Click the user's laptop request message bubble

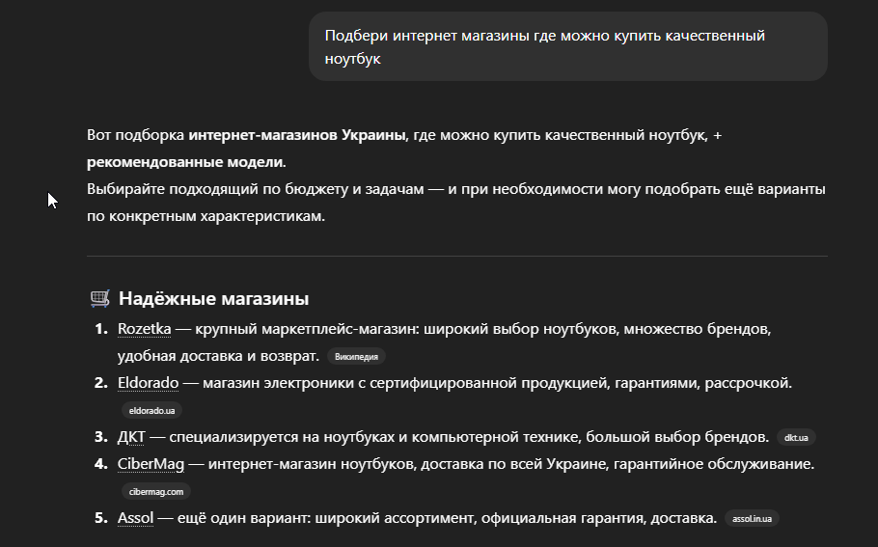pos(567,46)
